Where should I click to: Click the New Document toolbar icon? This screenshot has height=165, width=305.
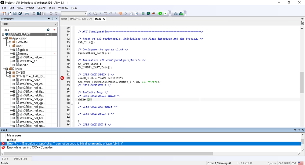5,13
